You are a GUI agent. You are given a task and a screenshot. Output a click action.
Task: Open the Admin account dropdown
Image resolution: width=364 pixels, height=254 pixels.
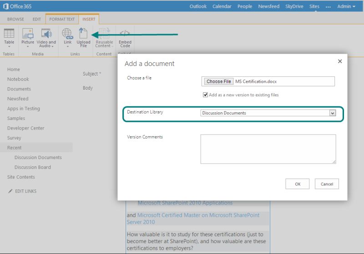point(346,6)
